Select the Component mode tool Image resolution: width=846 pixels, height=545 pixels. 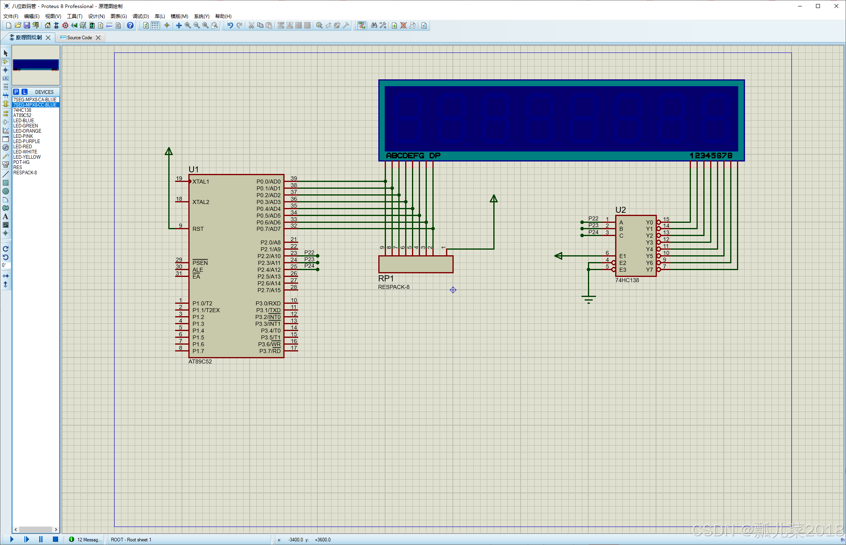click(5, 62)
